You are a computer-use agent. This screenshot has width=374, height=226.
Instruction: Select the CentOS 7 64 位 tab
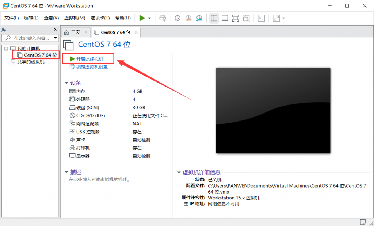point(116,32)
